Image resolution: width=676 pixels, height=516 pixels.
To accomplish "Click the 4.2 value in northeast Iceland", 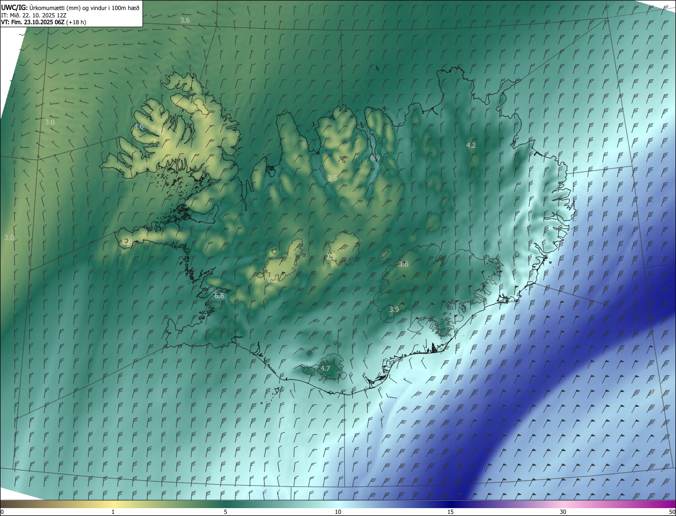I will coord(471,145).
